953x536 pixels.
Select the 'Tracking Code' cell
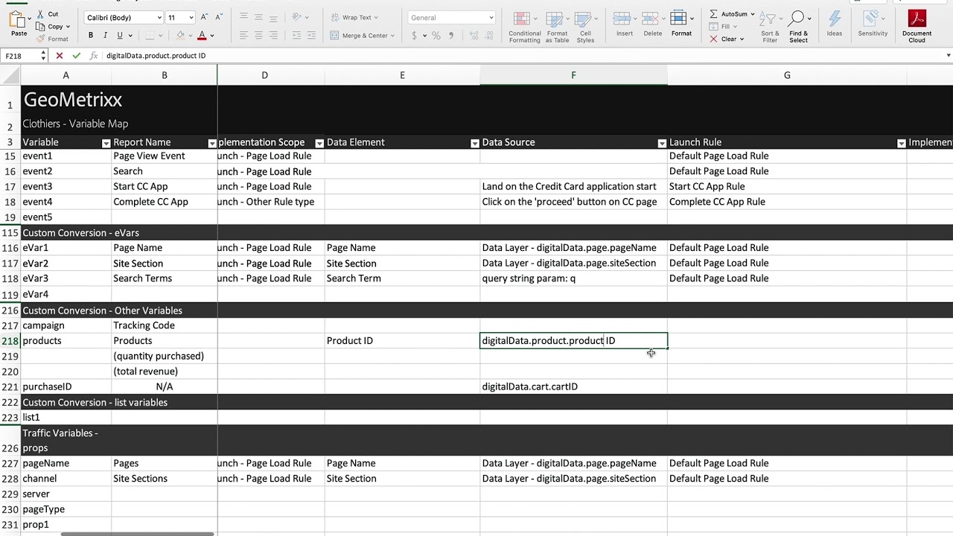(165, 325)
